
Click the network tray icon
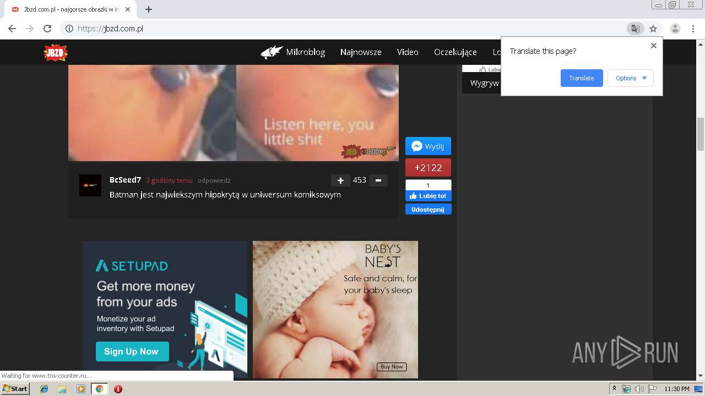[626, 389]
